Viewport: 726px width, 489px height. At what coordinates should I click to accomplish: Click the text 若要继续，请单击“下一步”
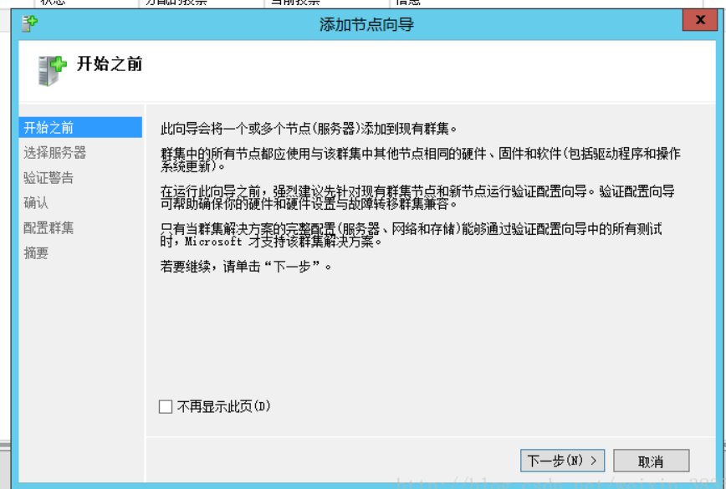[246, 267]
